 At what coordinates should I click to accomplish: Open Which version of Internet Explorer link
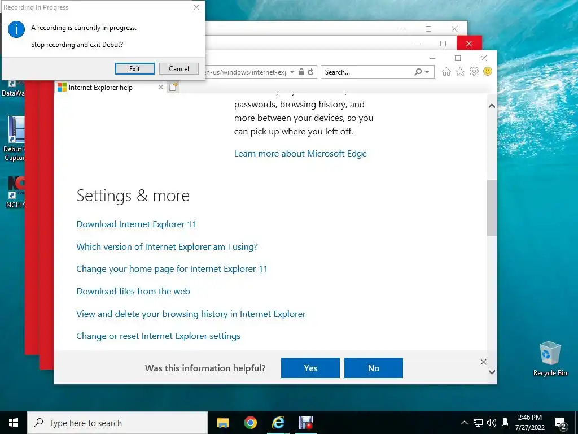pos(167,246)
